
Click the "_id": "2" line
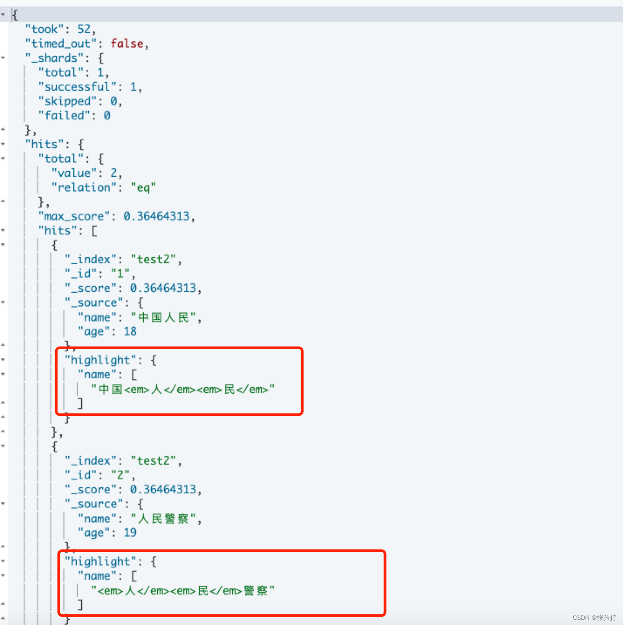100,475
